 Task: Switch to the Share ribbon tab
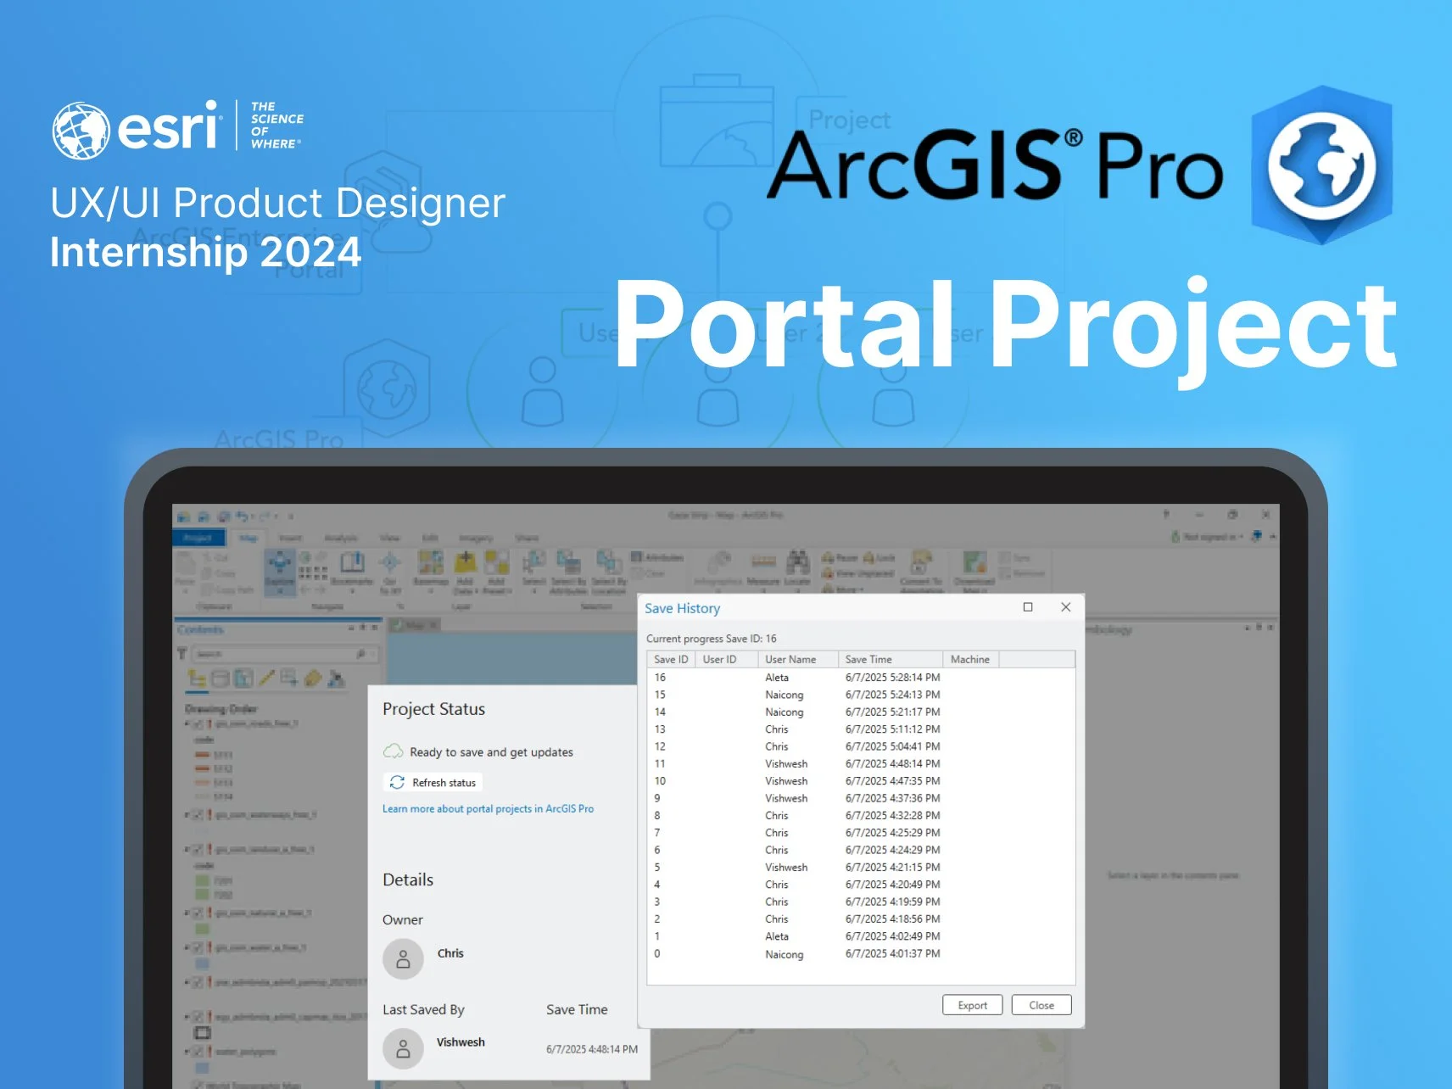pos(527,538)
